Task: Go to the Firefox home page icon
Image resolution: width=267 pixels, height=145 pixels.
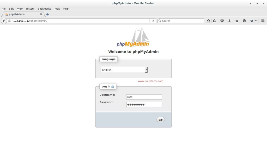Action: 237,21
